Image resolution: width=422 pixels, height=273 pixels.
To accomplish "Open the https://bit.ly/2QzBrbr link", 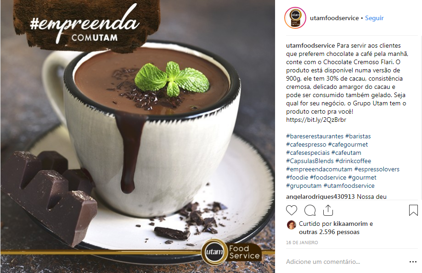I will click(x=316, y=120).
